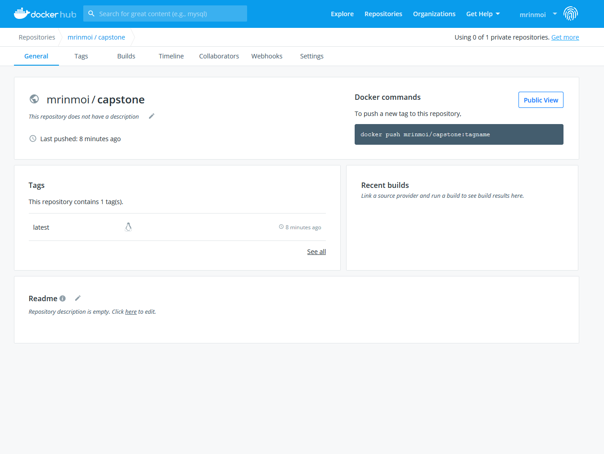The image size is (604, 454).
Task: Click the mrinmoi username in header
Action: point(532,14)
